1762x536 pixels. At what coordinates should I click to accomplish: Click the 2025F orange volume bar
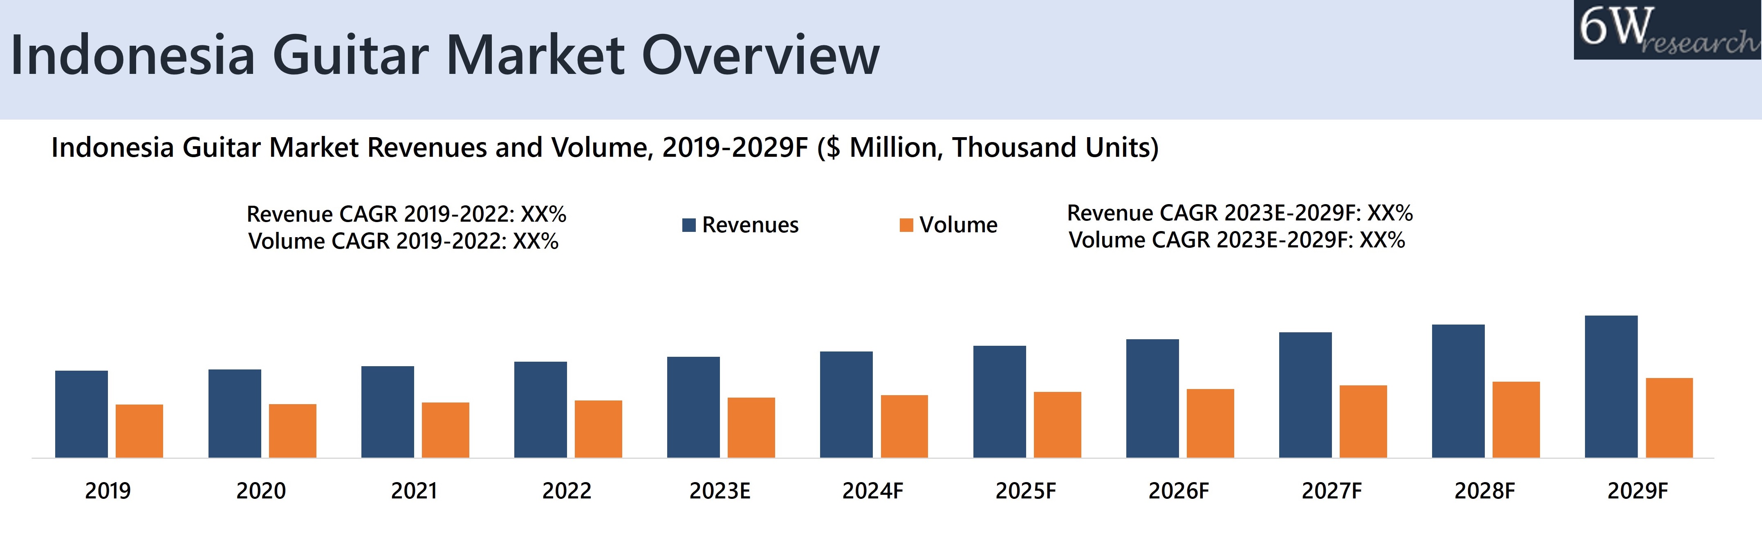1058,425
